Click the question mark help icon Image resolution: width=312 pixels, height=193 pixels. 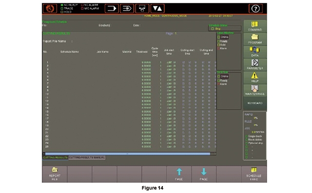[255, 9]
